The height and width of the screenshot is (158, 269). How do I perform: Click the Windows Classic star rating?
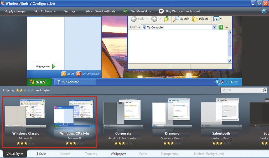coord(25,143)
